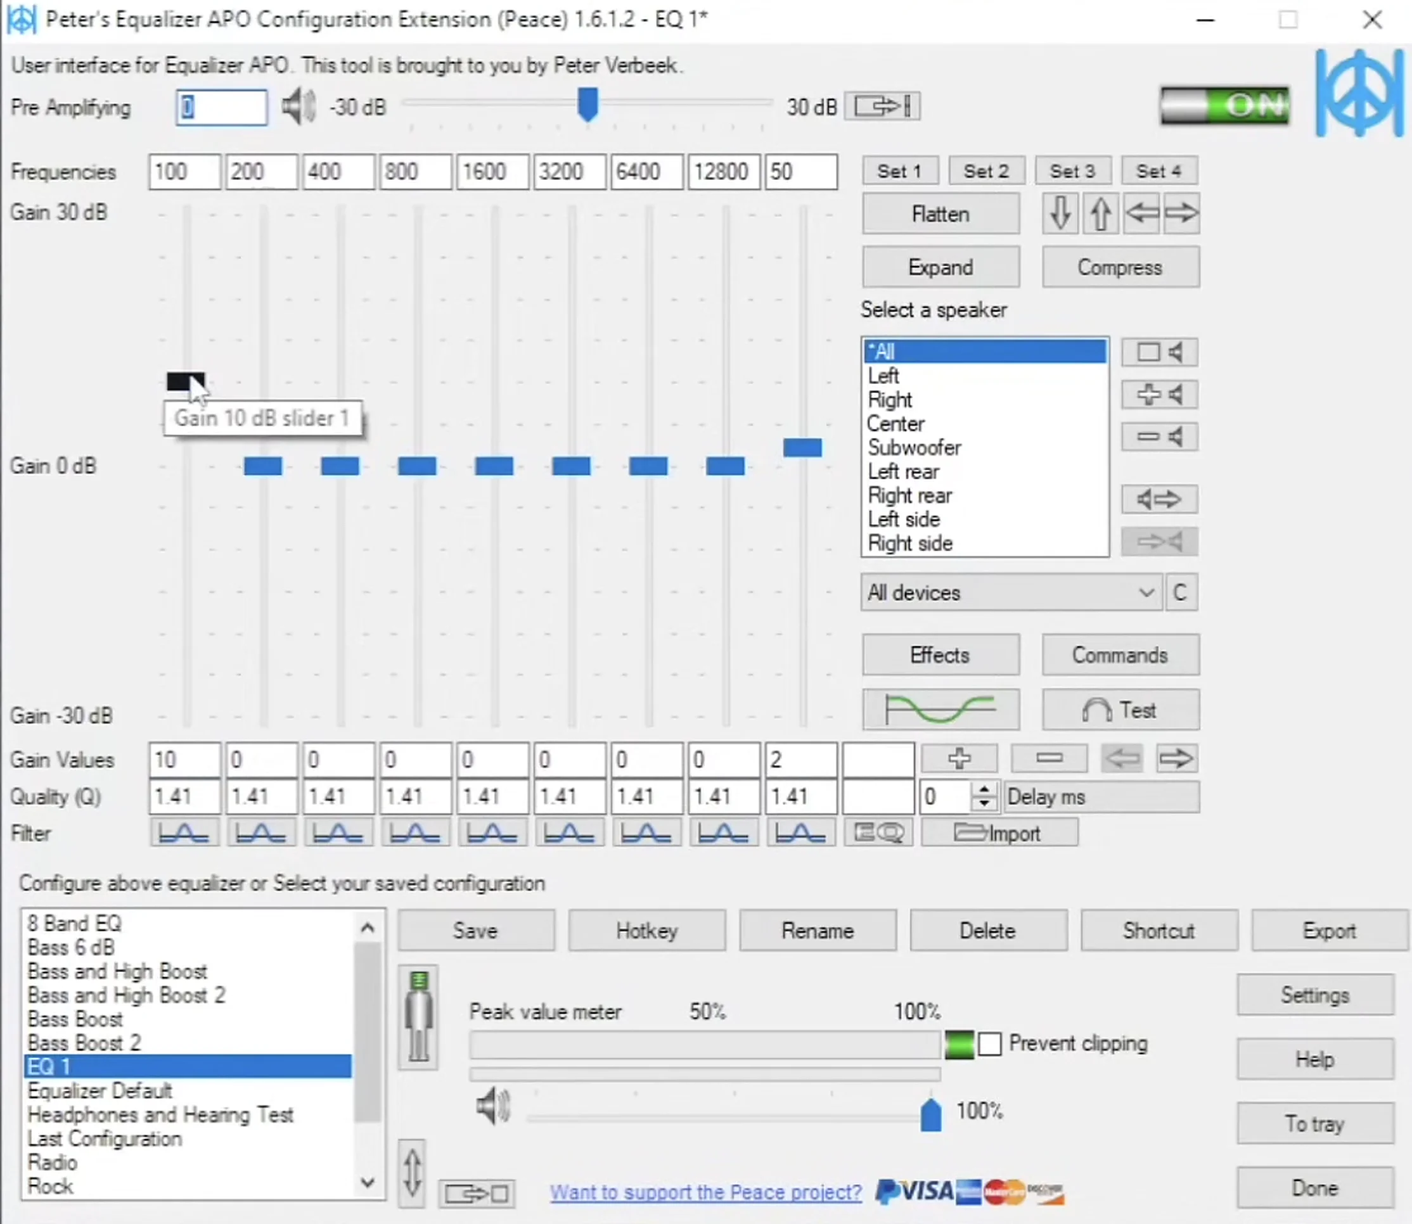
Task: Click the Pre Amplifying value field
Action: pos(221,107)
